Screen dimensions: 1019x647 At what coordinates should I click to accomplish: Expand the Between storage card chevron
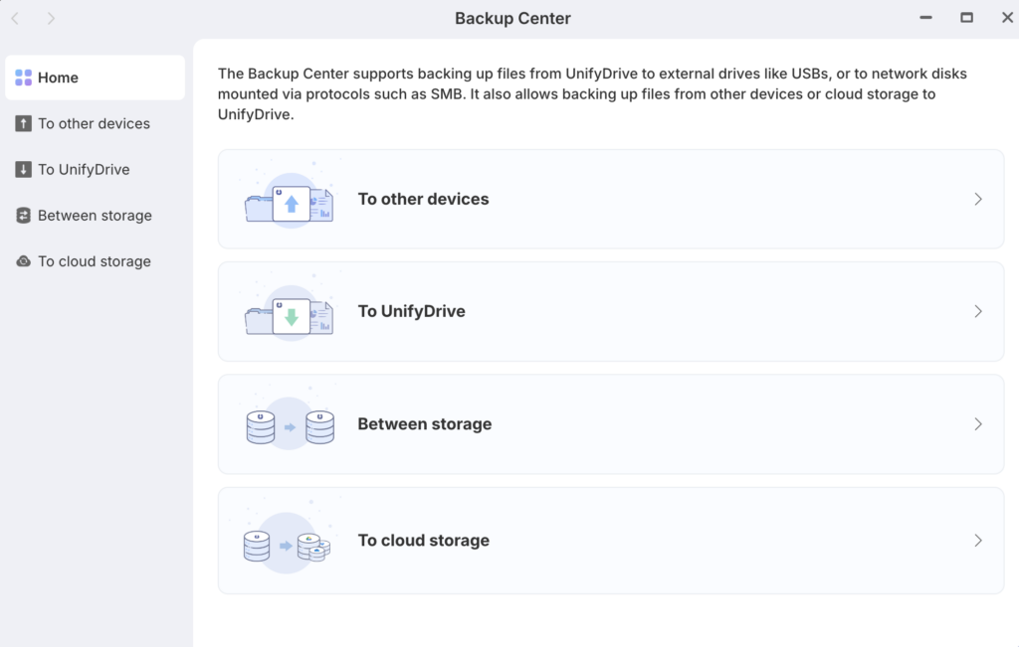click(978, 424)
